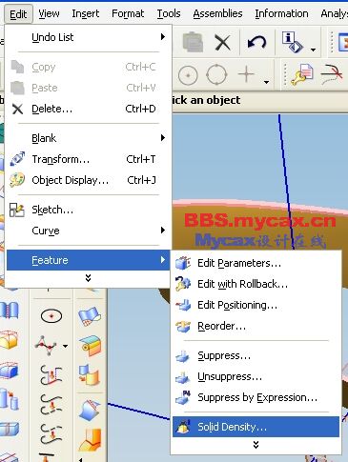The image size is (348, 462).
Task: Choose Sketch... from the Edit menu
Action: point(88,210)
